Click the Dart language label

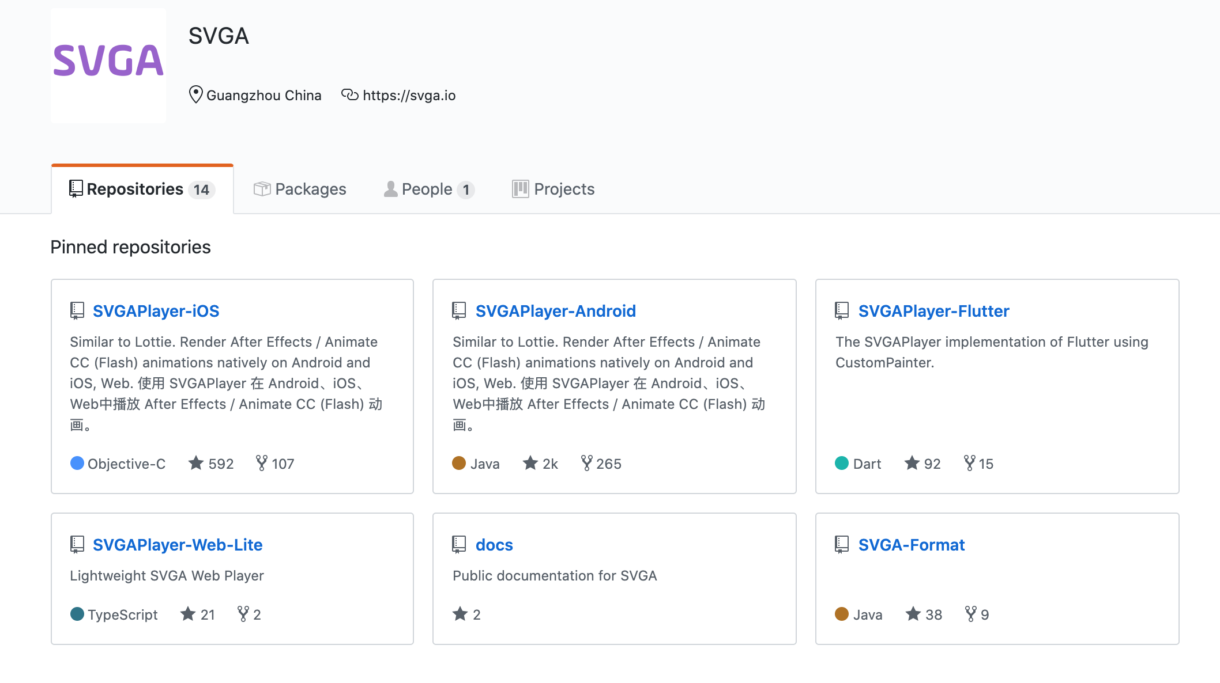[867, 464]
